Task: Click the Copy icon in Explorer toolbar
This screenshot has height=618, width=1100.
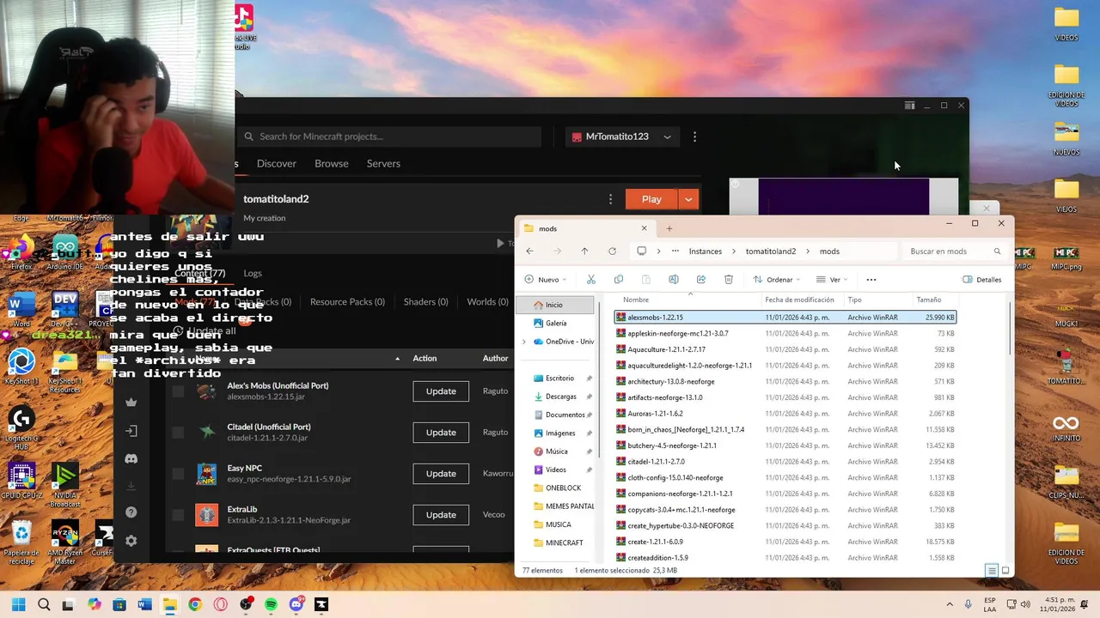Action: tap(618, 279)
